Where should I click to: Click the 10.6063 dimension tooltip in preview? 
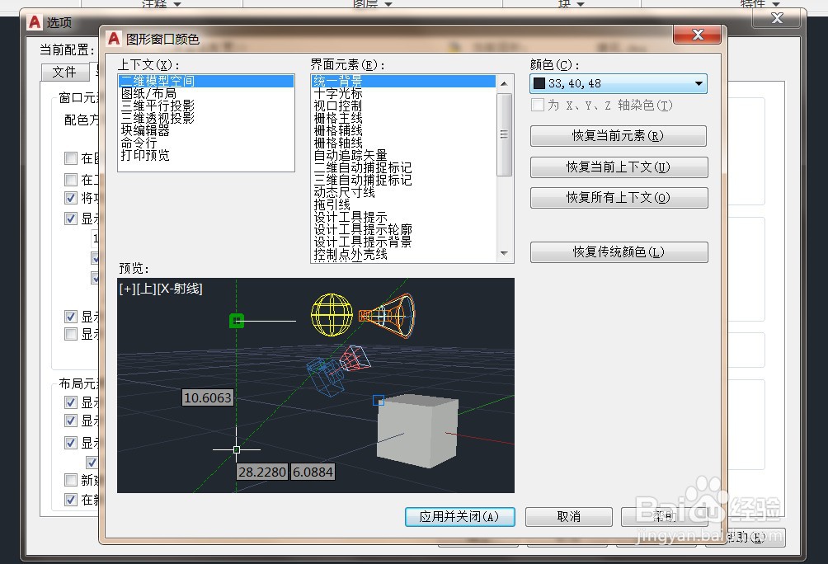pyautogui.click(x=208, y=397)
